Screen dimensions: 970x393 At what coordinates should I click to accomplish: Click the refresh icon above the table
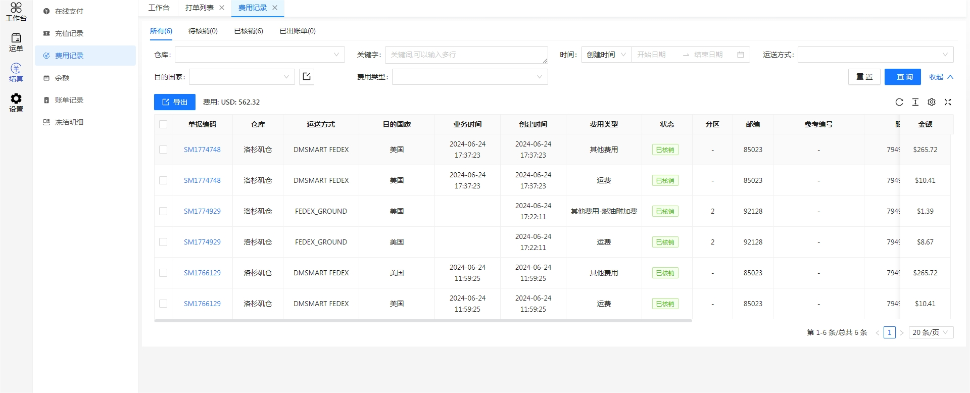click(899, 102)
